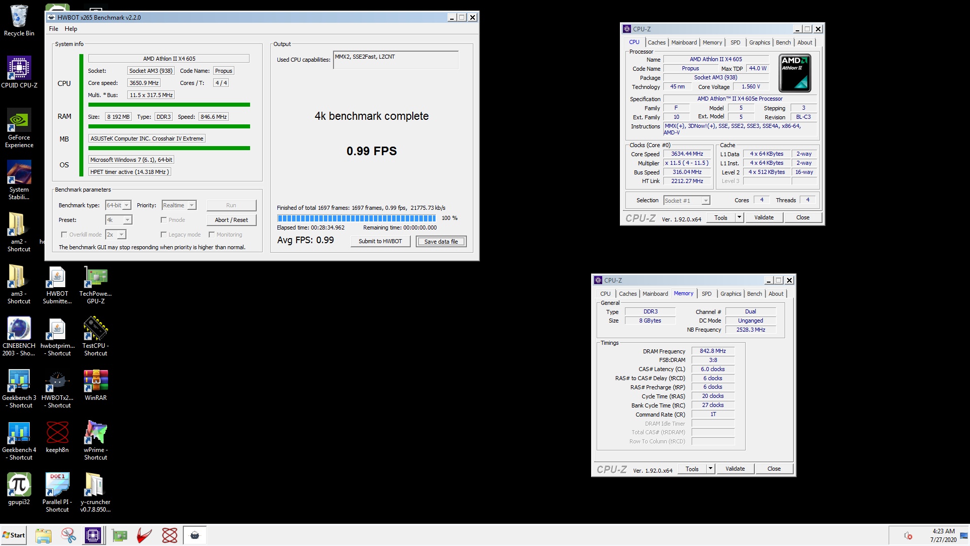Viewport: 970px width, 546px height.
Task: Toggle Legacy mode checkbox
Action: click(163, 235)
